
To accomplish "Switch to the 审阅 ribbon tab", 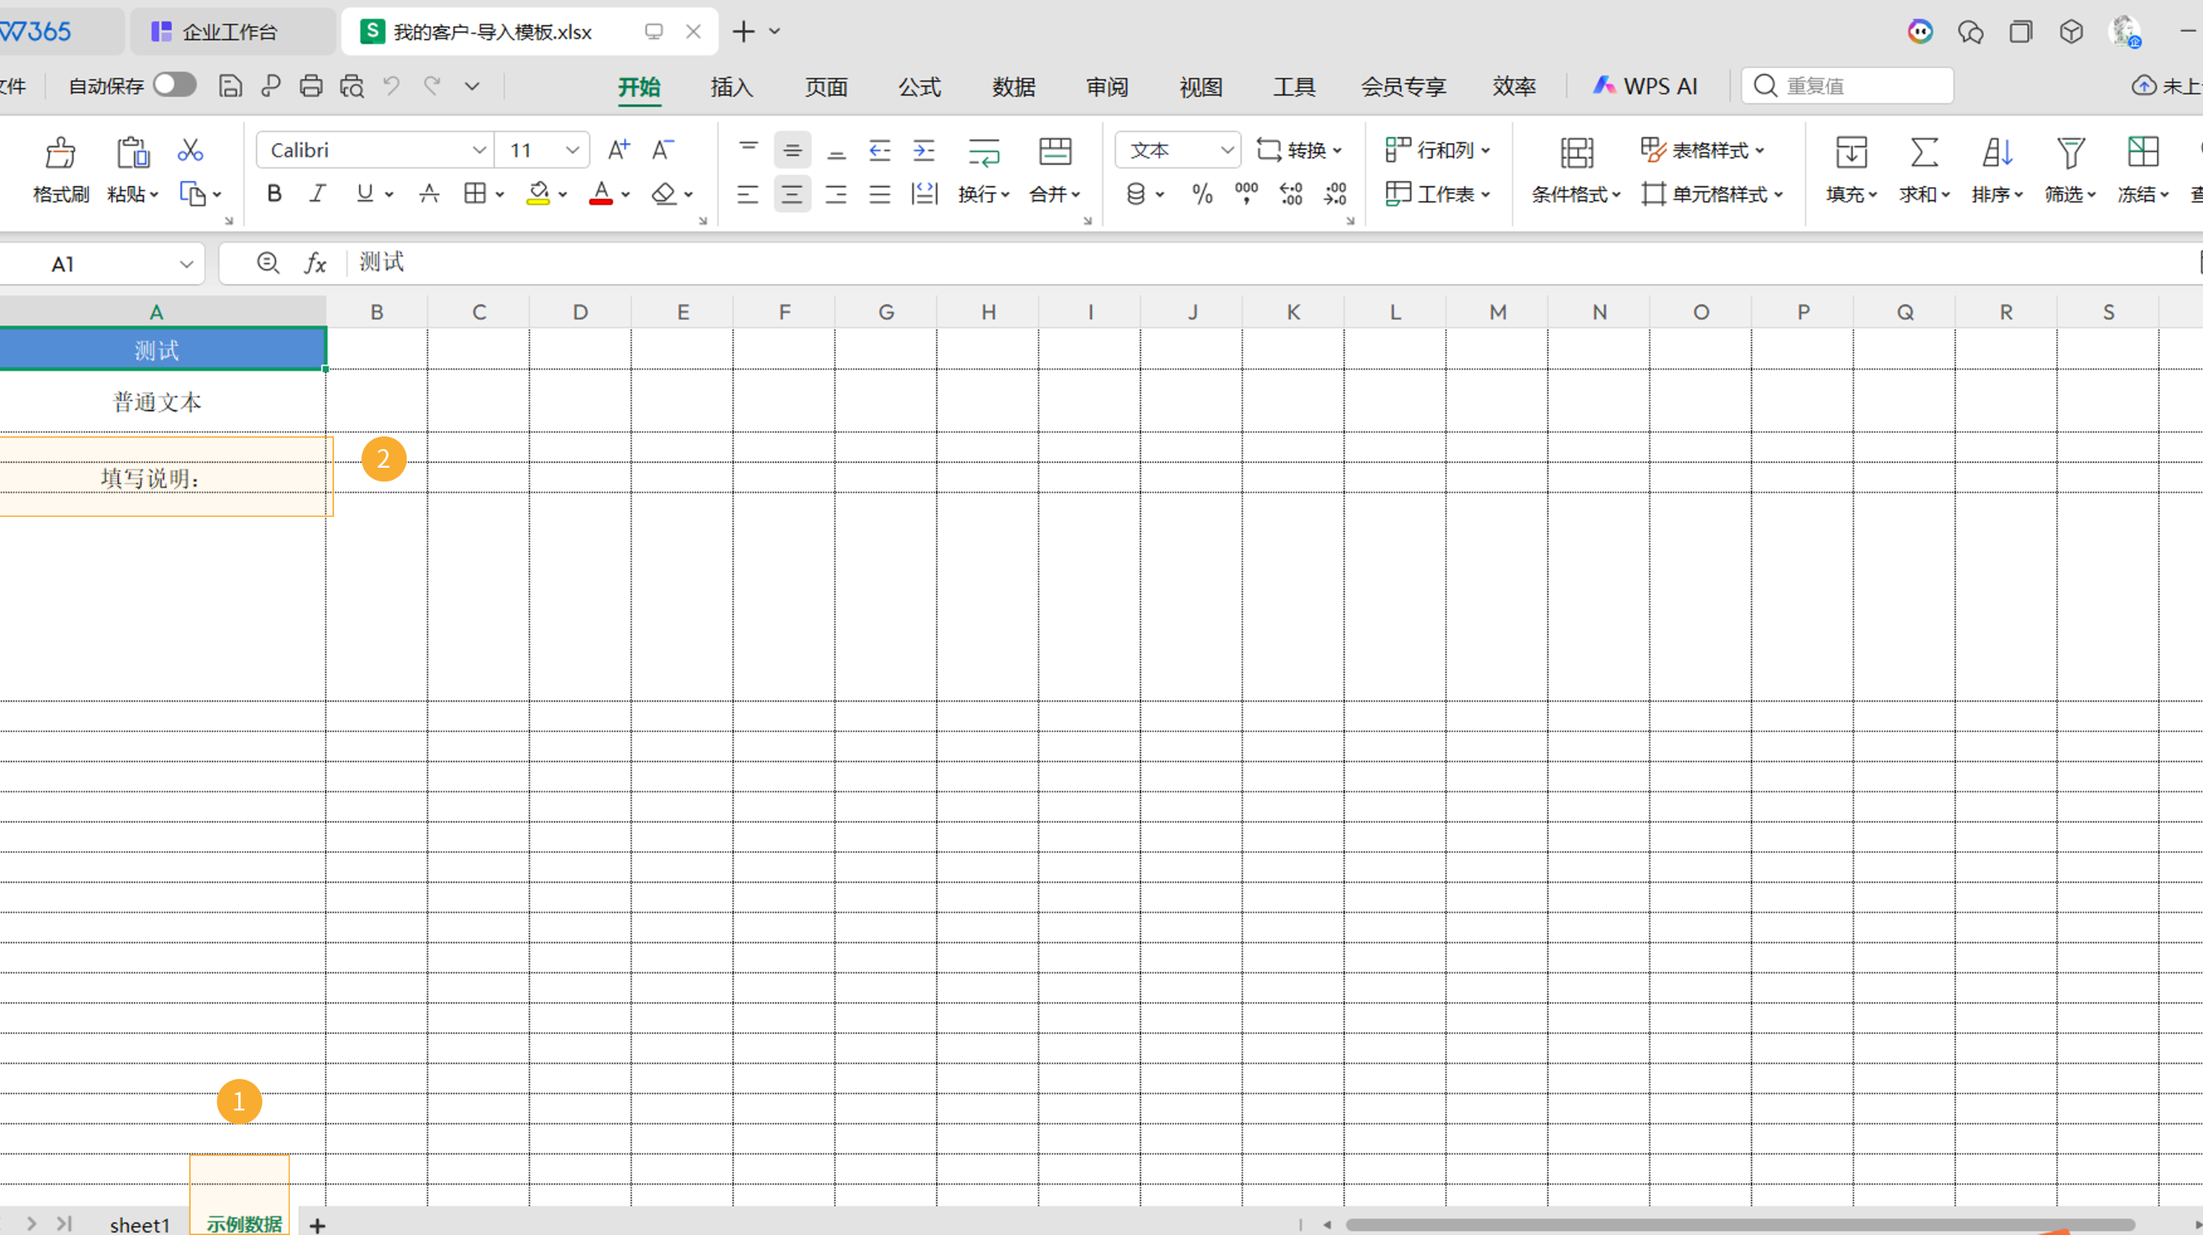I will coord(1107,86).
